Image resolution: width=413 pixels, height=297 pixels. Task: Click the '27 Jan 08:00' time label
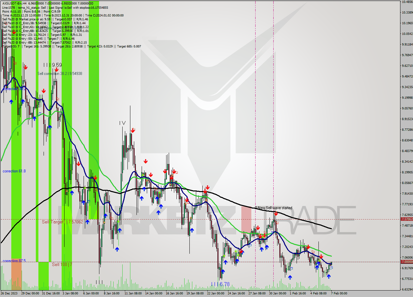point(257,293)
